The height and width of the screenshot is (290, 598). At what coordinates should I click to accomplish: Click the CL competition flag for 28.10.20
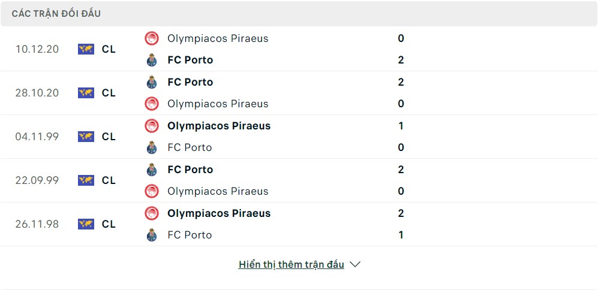(86, 93)
